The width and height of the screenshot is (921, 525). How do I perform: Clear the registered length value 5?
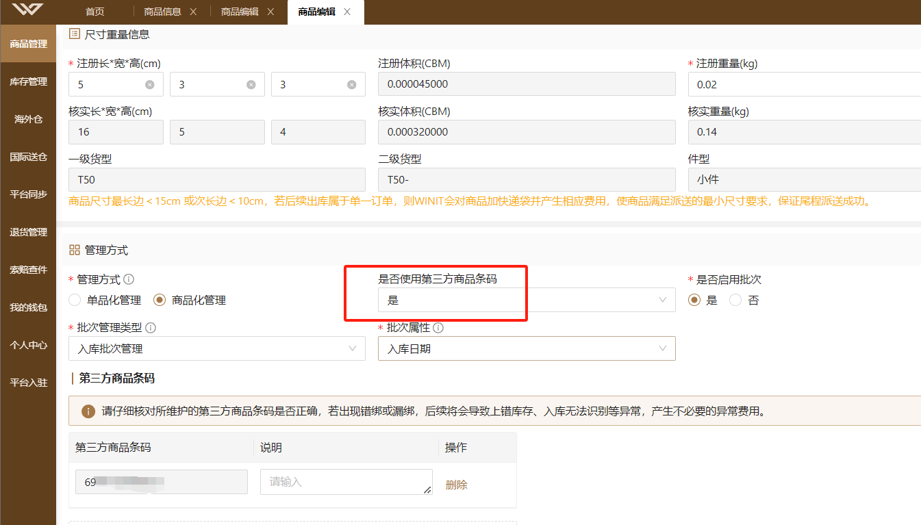pos(150,85)
